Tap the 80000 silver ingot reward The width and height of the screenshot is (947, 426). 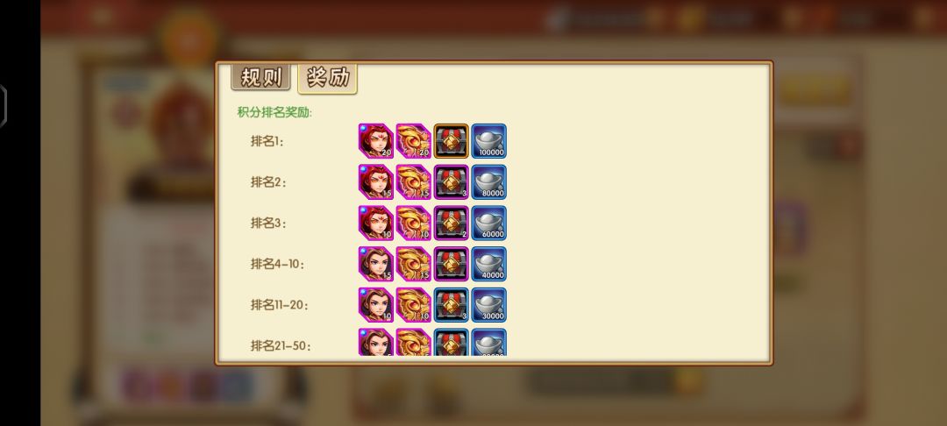489,182
